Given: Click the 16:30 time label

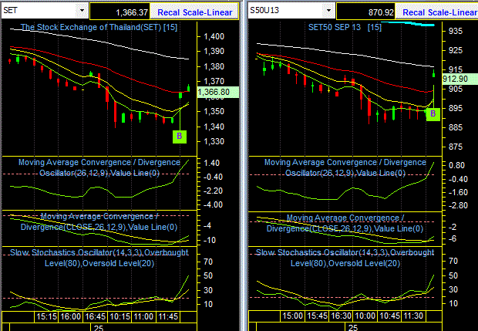Looking at the screenshot, I should 341,316.
